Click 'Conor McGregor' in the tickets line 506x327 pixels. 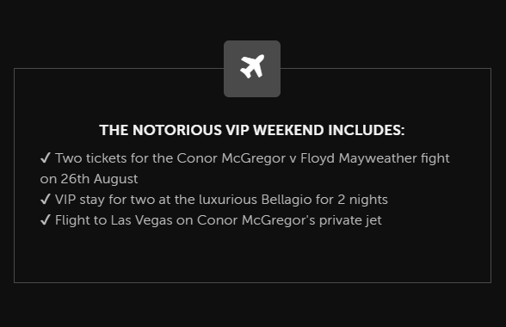coord(231,158)
